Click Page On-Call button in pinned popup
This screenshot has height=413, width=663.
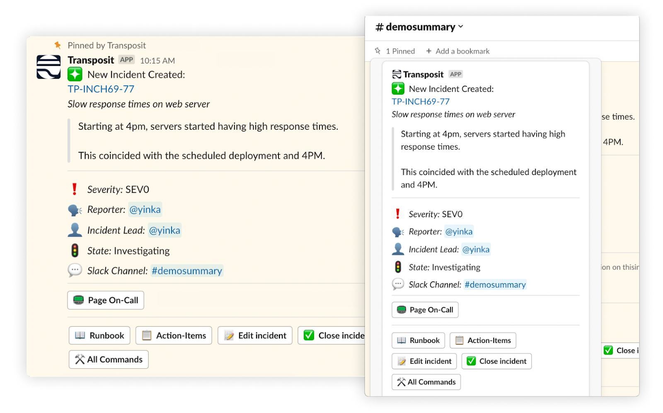coord(425,310)
